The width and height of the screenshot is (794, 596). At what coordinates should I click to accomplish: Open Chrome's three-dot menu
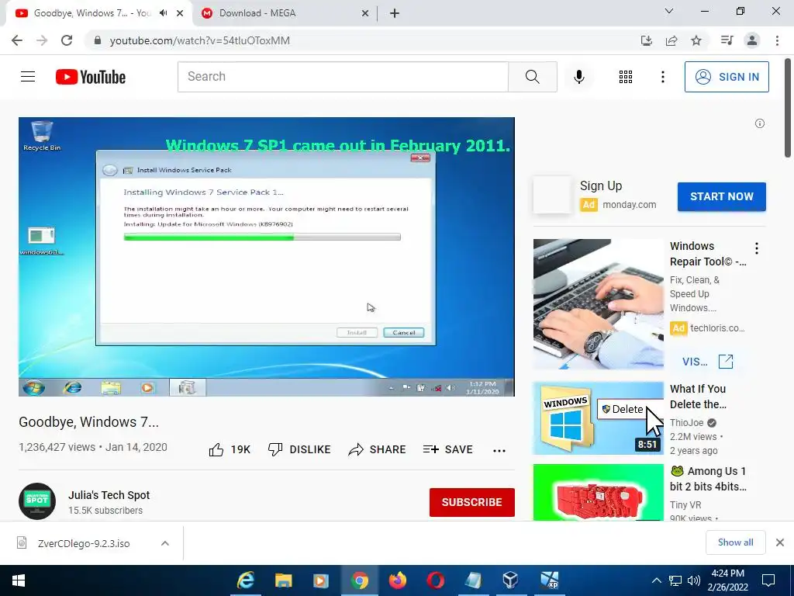pyautogui.click(x=777, y=40)
